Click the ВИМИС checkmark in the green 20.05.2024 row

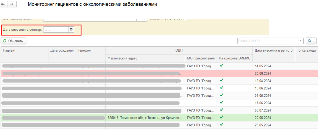click(x=221, y=117)
